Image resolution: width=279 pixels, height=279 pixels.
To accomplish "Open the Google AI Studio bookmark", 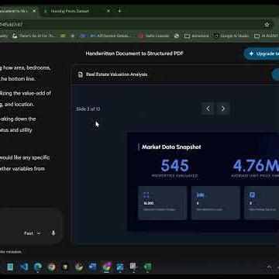I will coord(232,36).
